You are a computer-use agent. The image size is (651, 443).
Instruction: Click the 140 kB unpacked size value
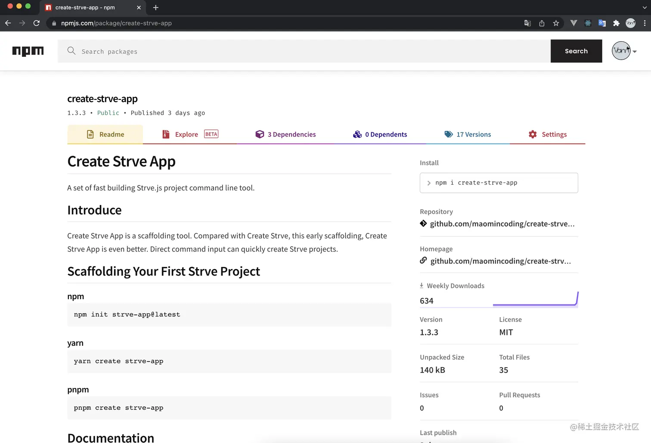pos(432,370)
